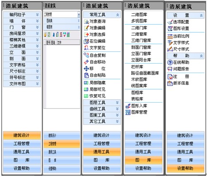Pick the 自由移动 tool icon

click(x=86, y=62)
